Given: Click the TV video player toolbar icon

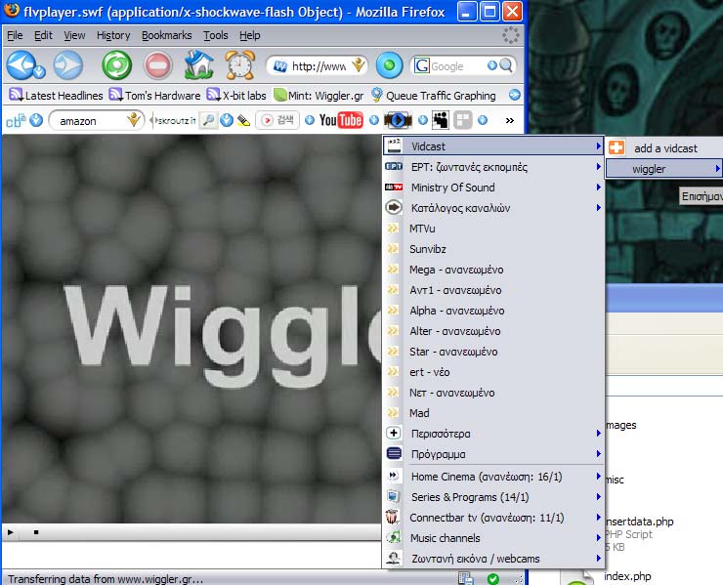Looking at the screenshot, I should (398, 120).
